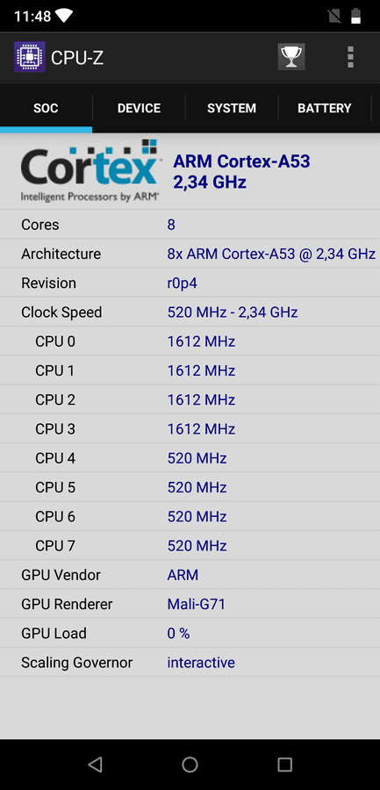Tap the CPU-Z app logo icon

point(29,57)
